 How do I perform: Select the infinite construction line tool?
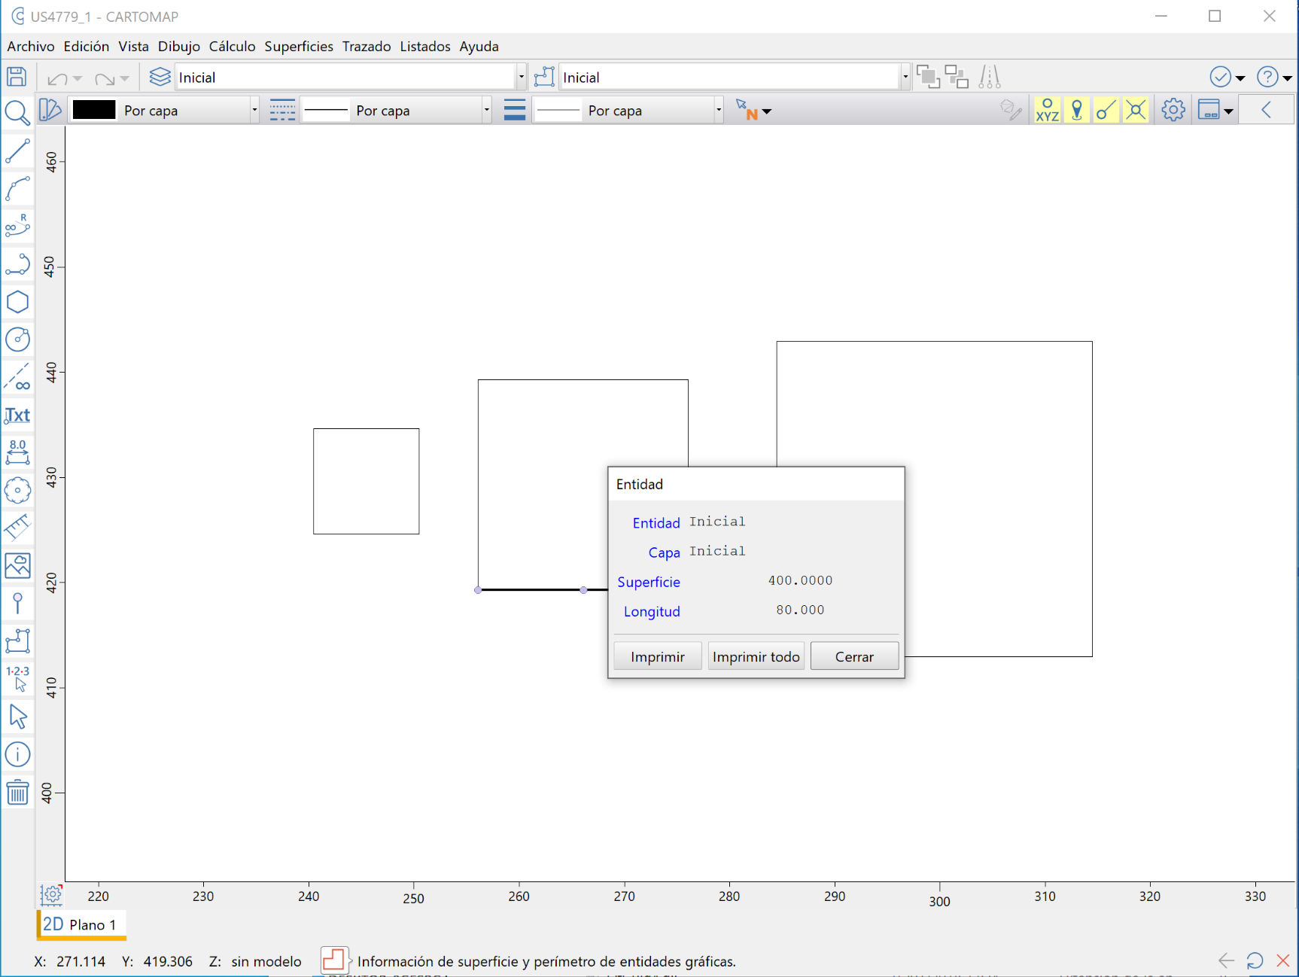17,377
